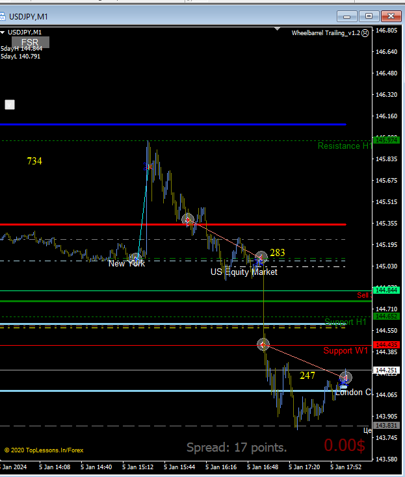The image size is (405, 477).
Task: Select the thick blue horizontal line
Action: (173, 124)
